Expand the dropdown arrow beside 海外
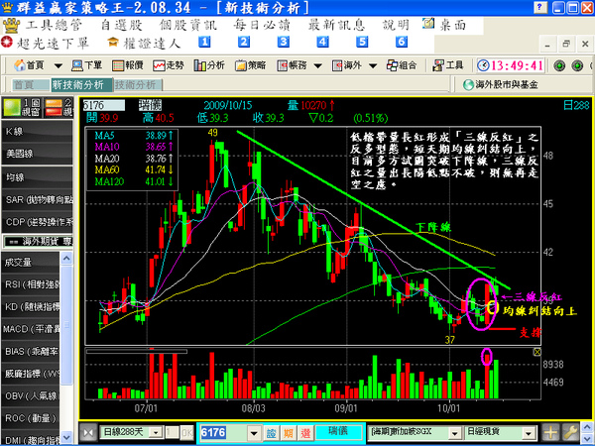The height and width of the screenshot is (446, 595). [373, 66]
